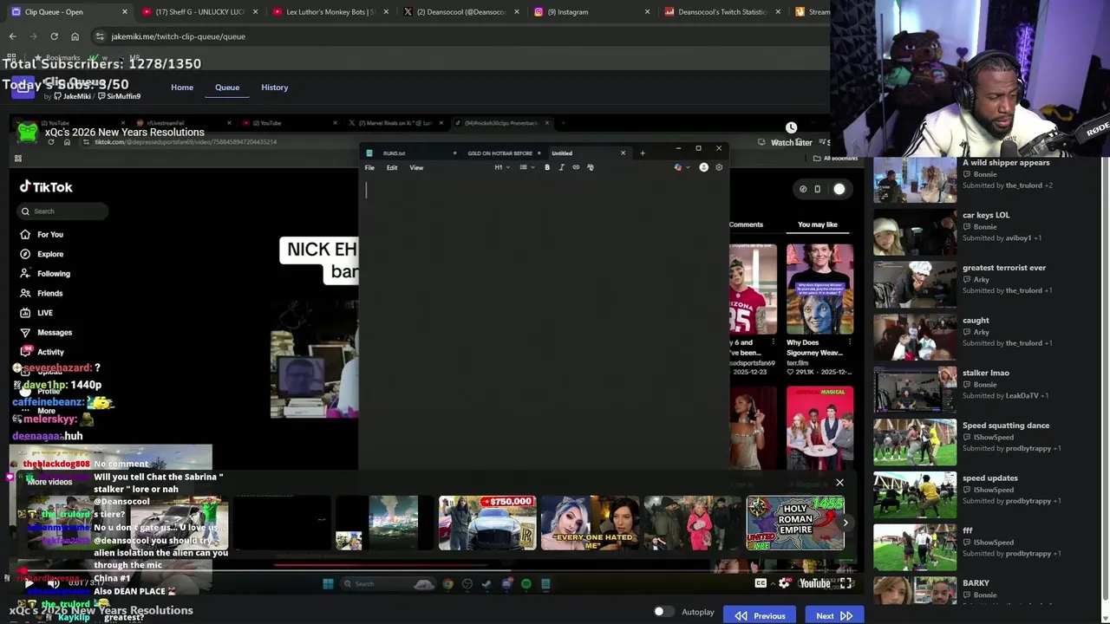The image size is (1110, 624).
Task: Apply bold formatting in Notepad
Action: (547, 167)
